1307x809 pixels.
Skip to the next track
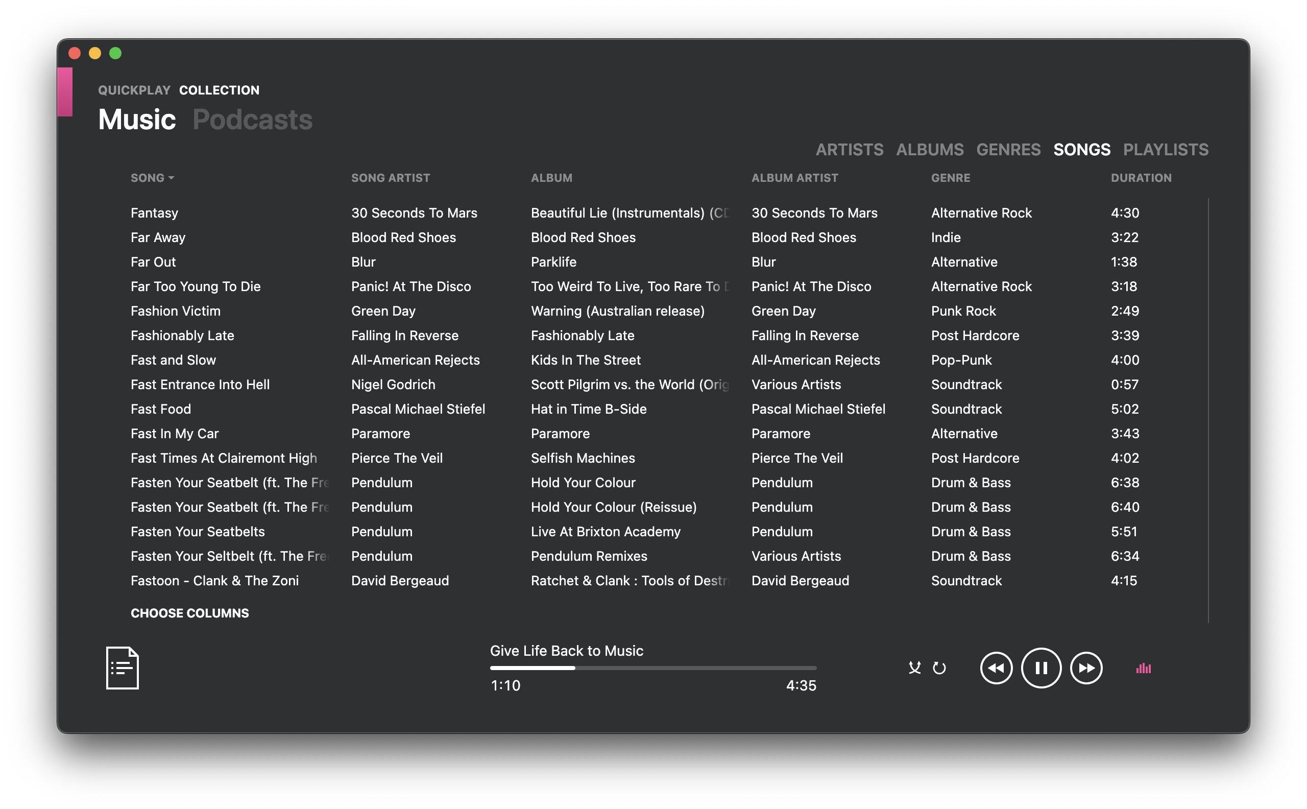coord(1086,668)
